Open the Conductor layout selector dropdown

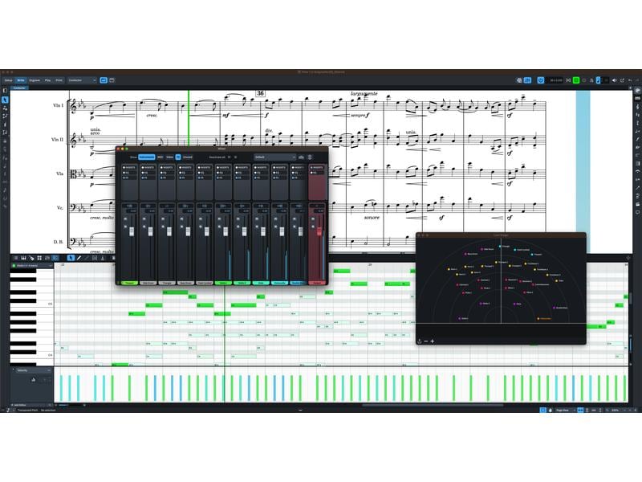point(82,80)
